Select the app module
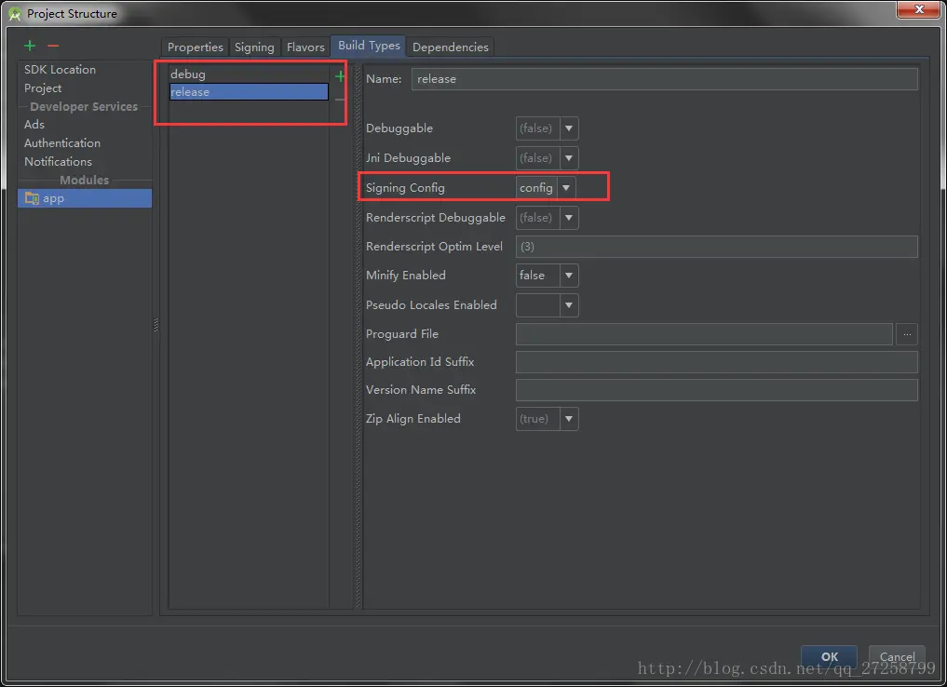This screenshot has width=947, height=687. pos(85,198)
